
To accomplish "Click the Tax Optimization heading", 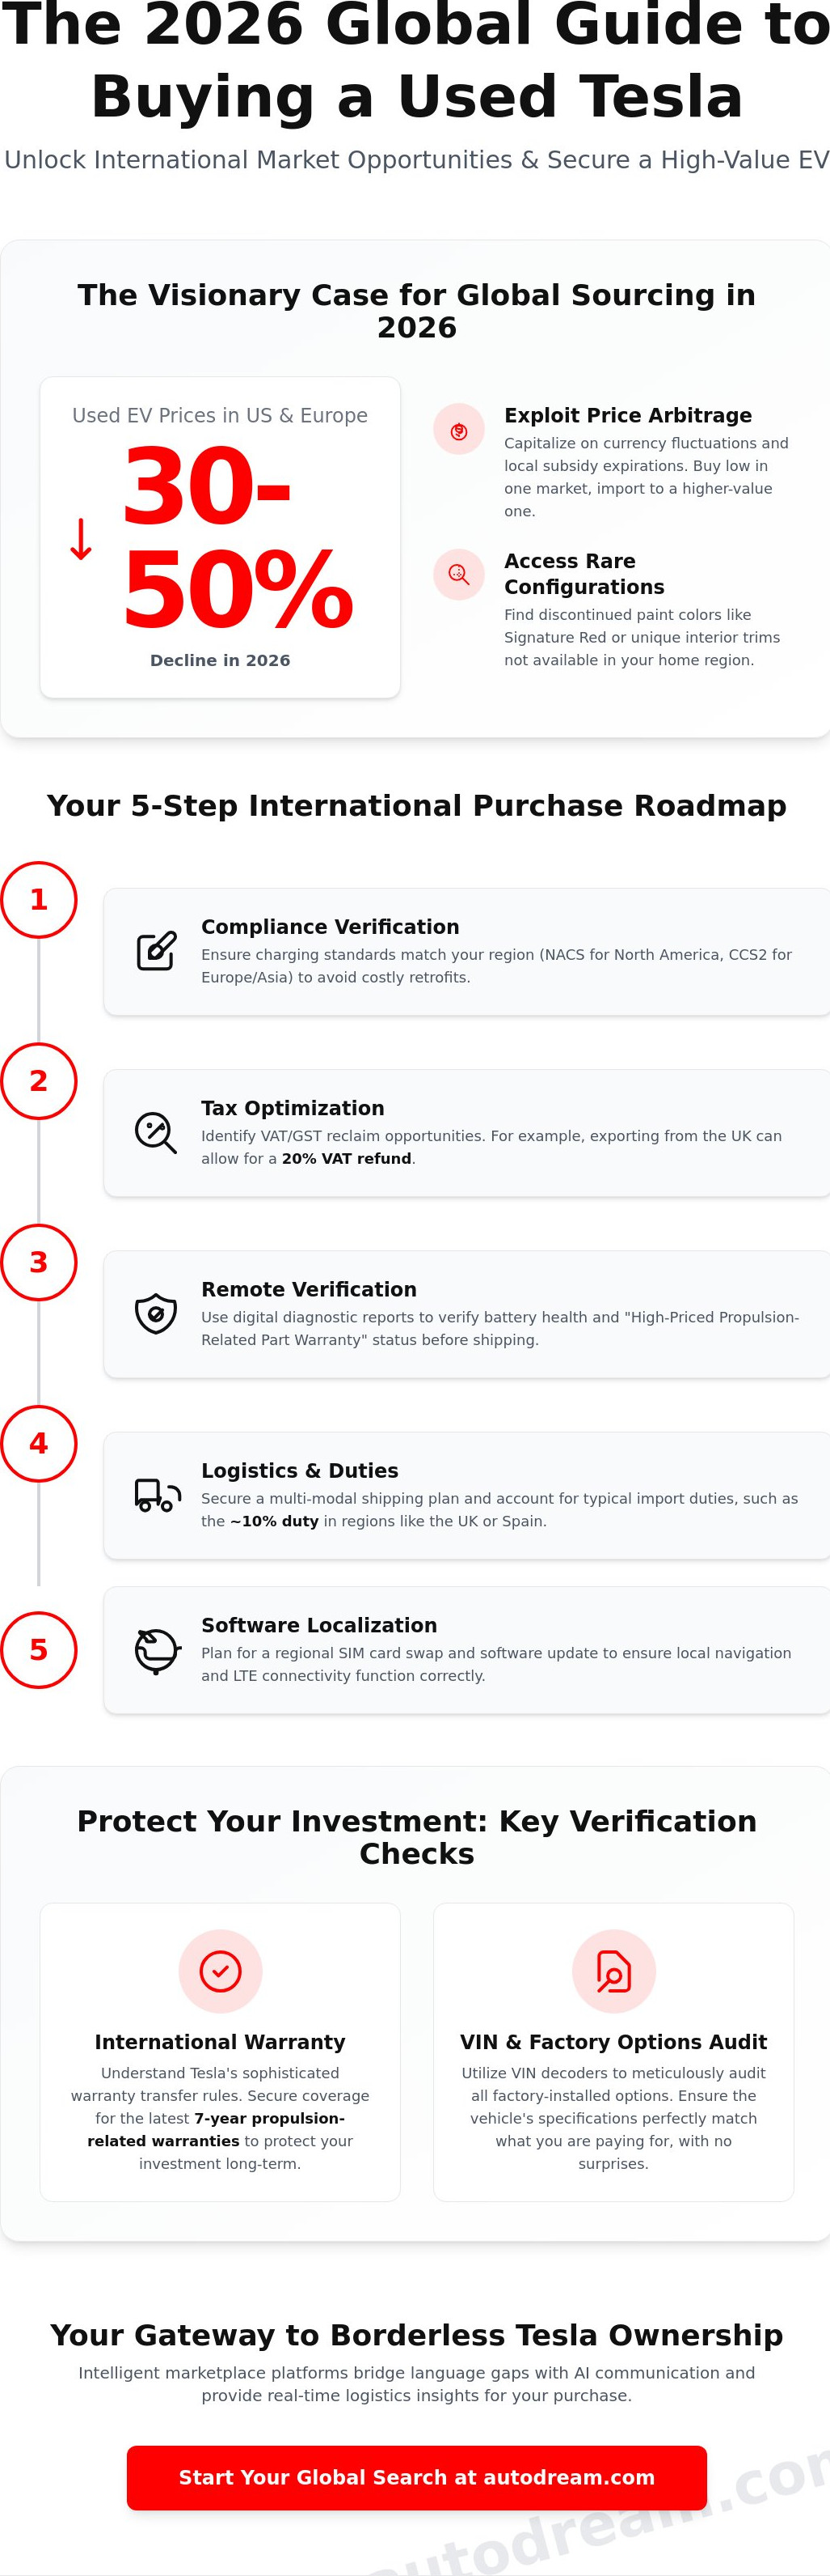I will [x=293, y=1108].
